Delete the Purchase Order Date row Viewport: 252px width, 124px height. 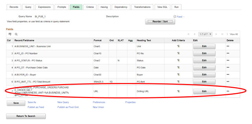(228, 67)
